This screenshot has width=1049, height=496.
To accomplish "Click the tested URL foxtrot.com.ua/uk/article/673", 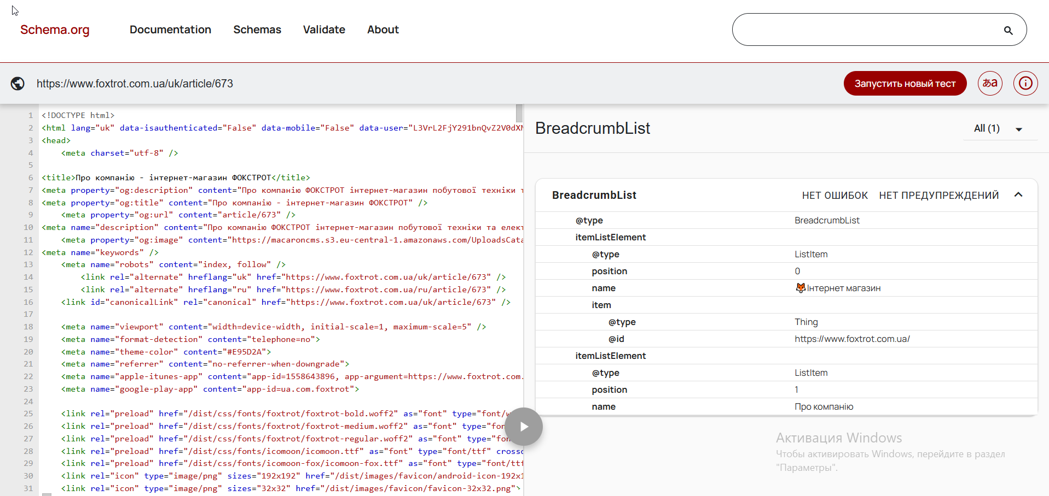I will 135,84.
